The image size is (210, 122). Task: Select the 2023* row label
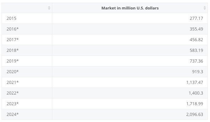[13, 104]
